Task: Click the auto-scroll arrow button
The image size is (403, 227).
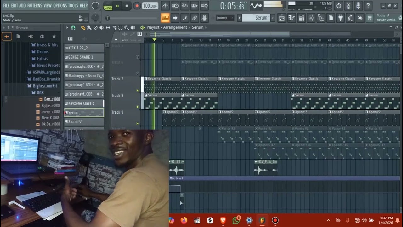Action: point(175,18)
